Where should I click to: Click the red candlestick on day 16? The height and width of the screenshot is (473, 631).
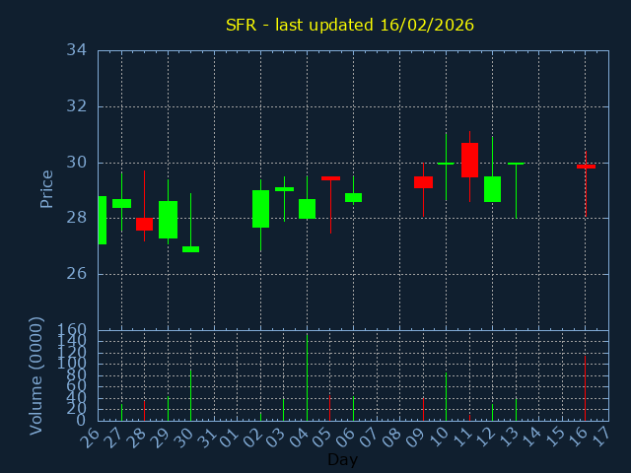(x=586, y=167)
